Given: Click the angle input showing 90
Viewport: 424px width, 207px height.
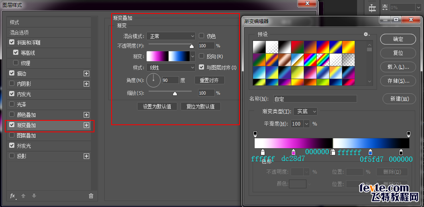Looking at the screenshot, I should (171, 80).
